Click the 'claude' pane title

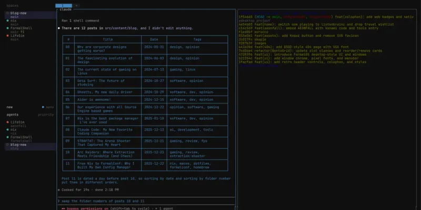(x=65, y=9)
